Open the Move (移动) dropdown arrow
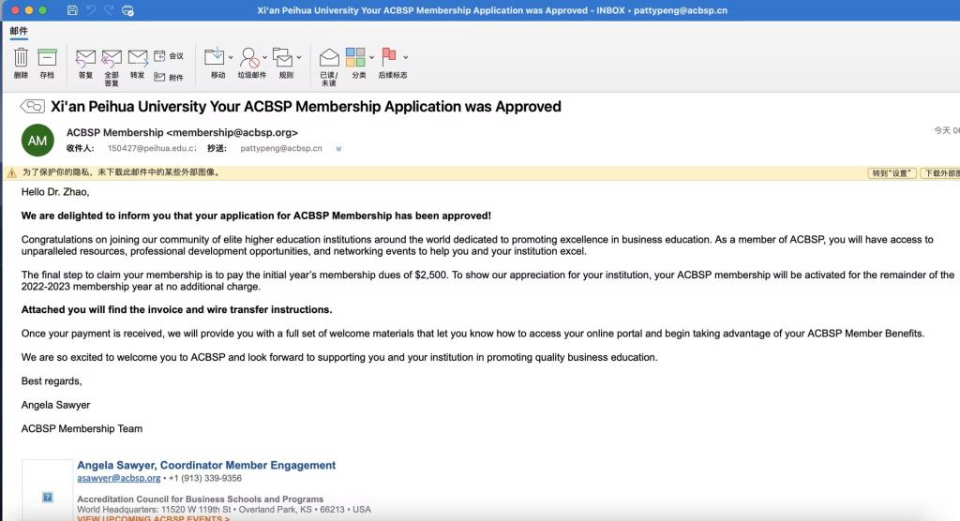This screenshot has width=960, height=521. [x=231, y=57]
